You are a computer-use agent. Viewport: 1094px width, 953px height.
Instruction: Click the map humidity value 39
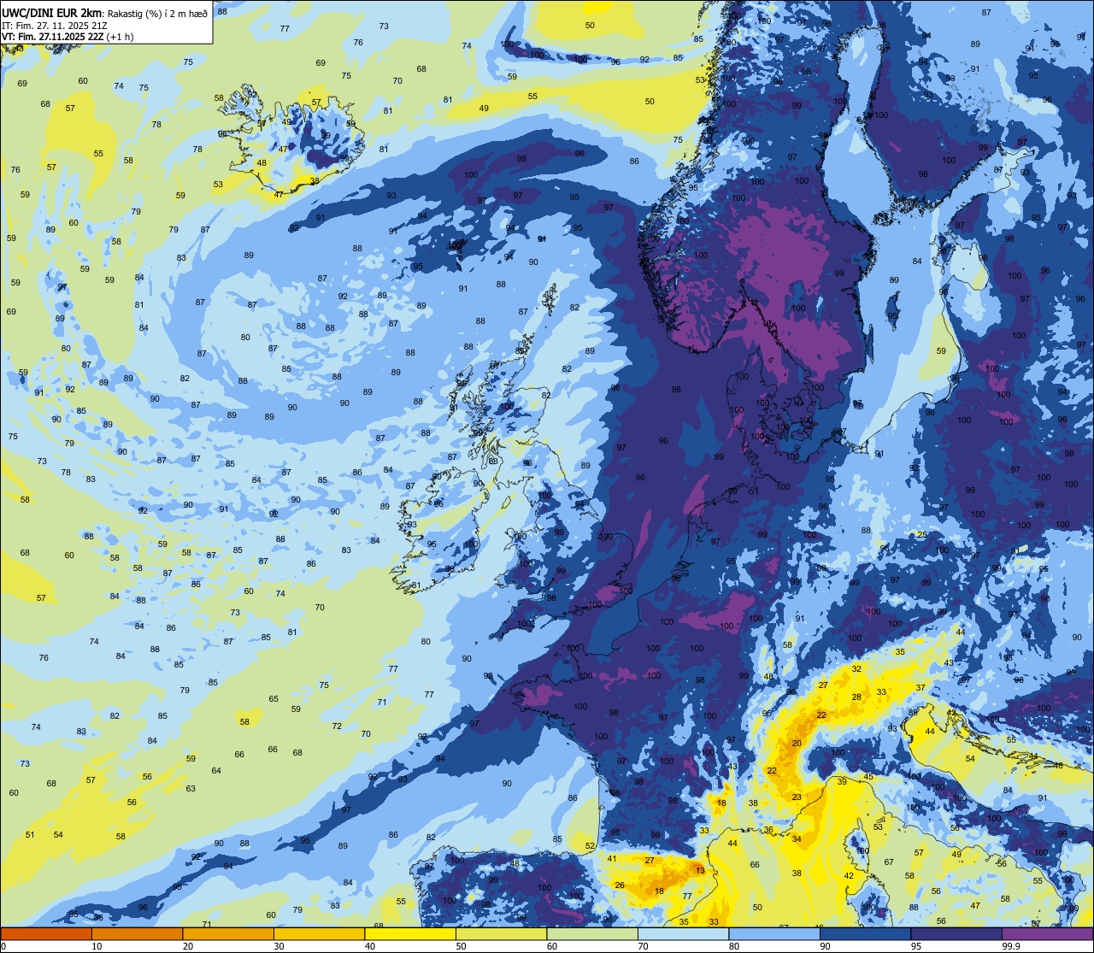[842, 782]
